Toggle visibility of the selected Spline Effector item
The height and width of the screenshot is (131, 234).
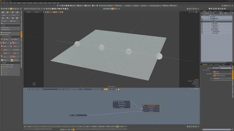[x=202, y=21]
